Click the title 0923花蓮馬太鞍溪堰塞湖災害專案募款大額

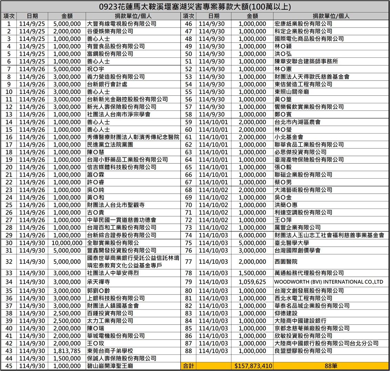click(195, 7)
